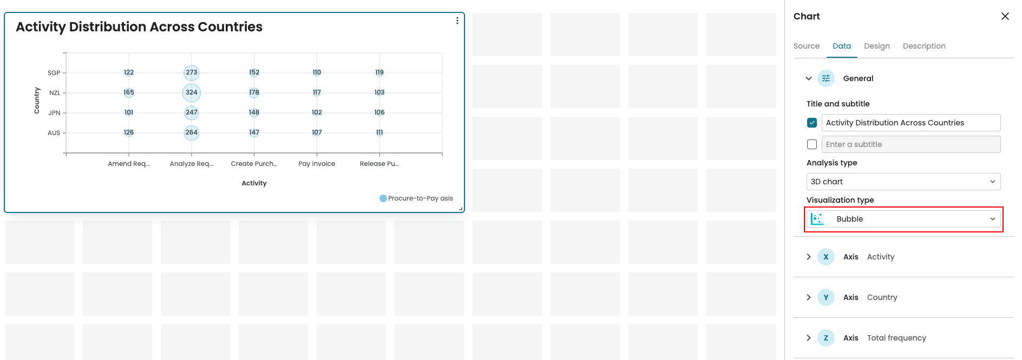
Task: Expand the X Axis Activity section
Action: coord(809,257)
